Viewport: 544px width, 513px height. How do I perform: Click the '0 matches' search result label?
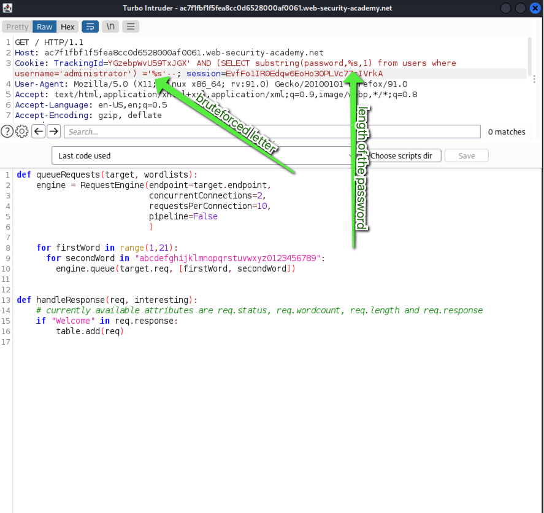click(x=507, y=131)
